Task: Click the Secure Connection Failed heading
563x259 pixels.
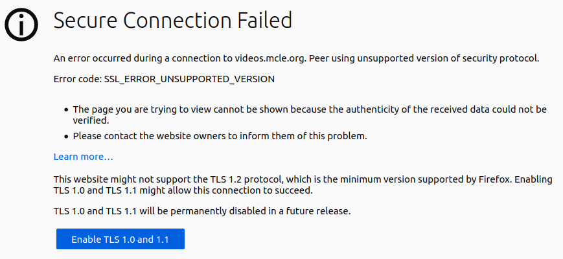Action: tap(173, 21)
